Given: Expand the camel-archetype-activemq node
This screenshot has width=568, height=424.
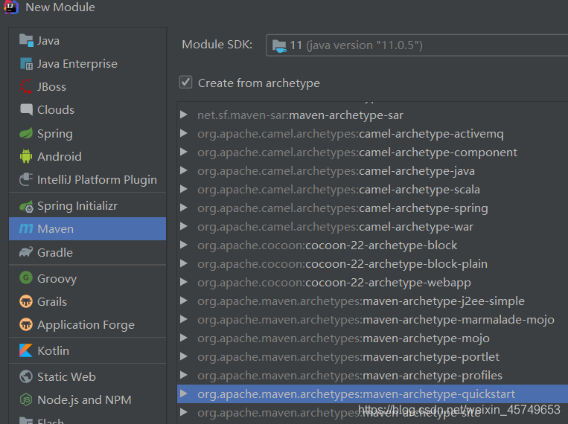Looking at the screenshot, I should [x=184, y=133].
